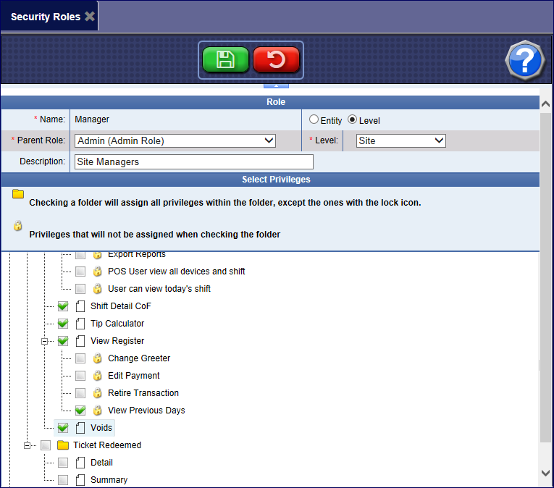The height and width of the screenshot is (488, 554).
Task: Click the Description text field
Action: [x=193, y=162]
